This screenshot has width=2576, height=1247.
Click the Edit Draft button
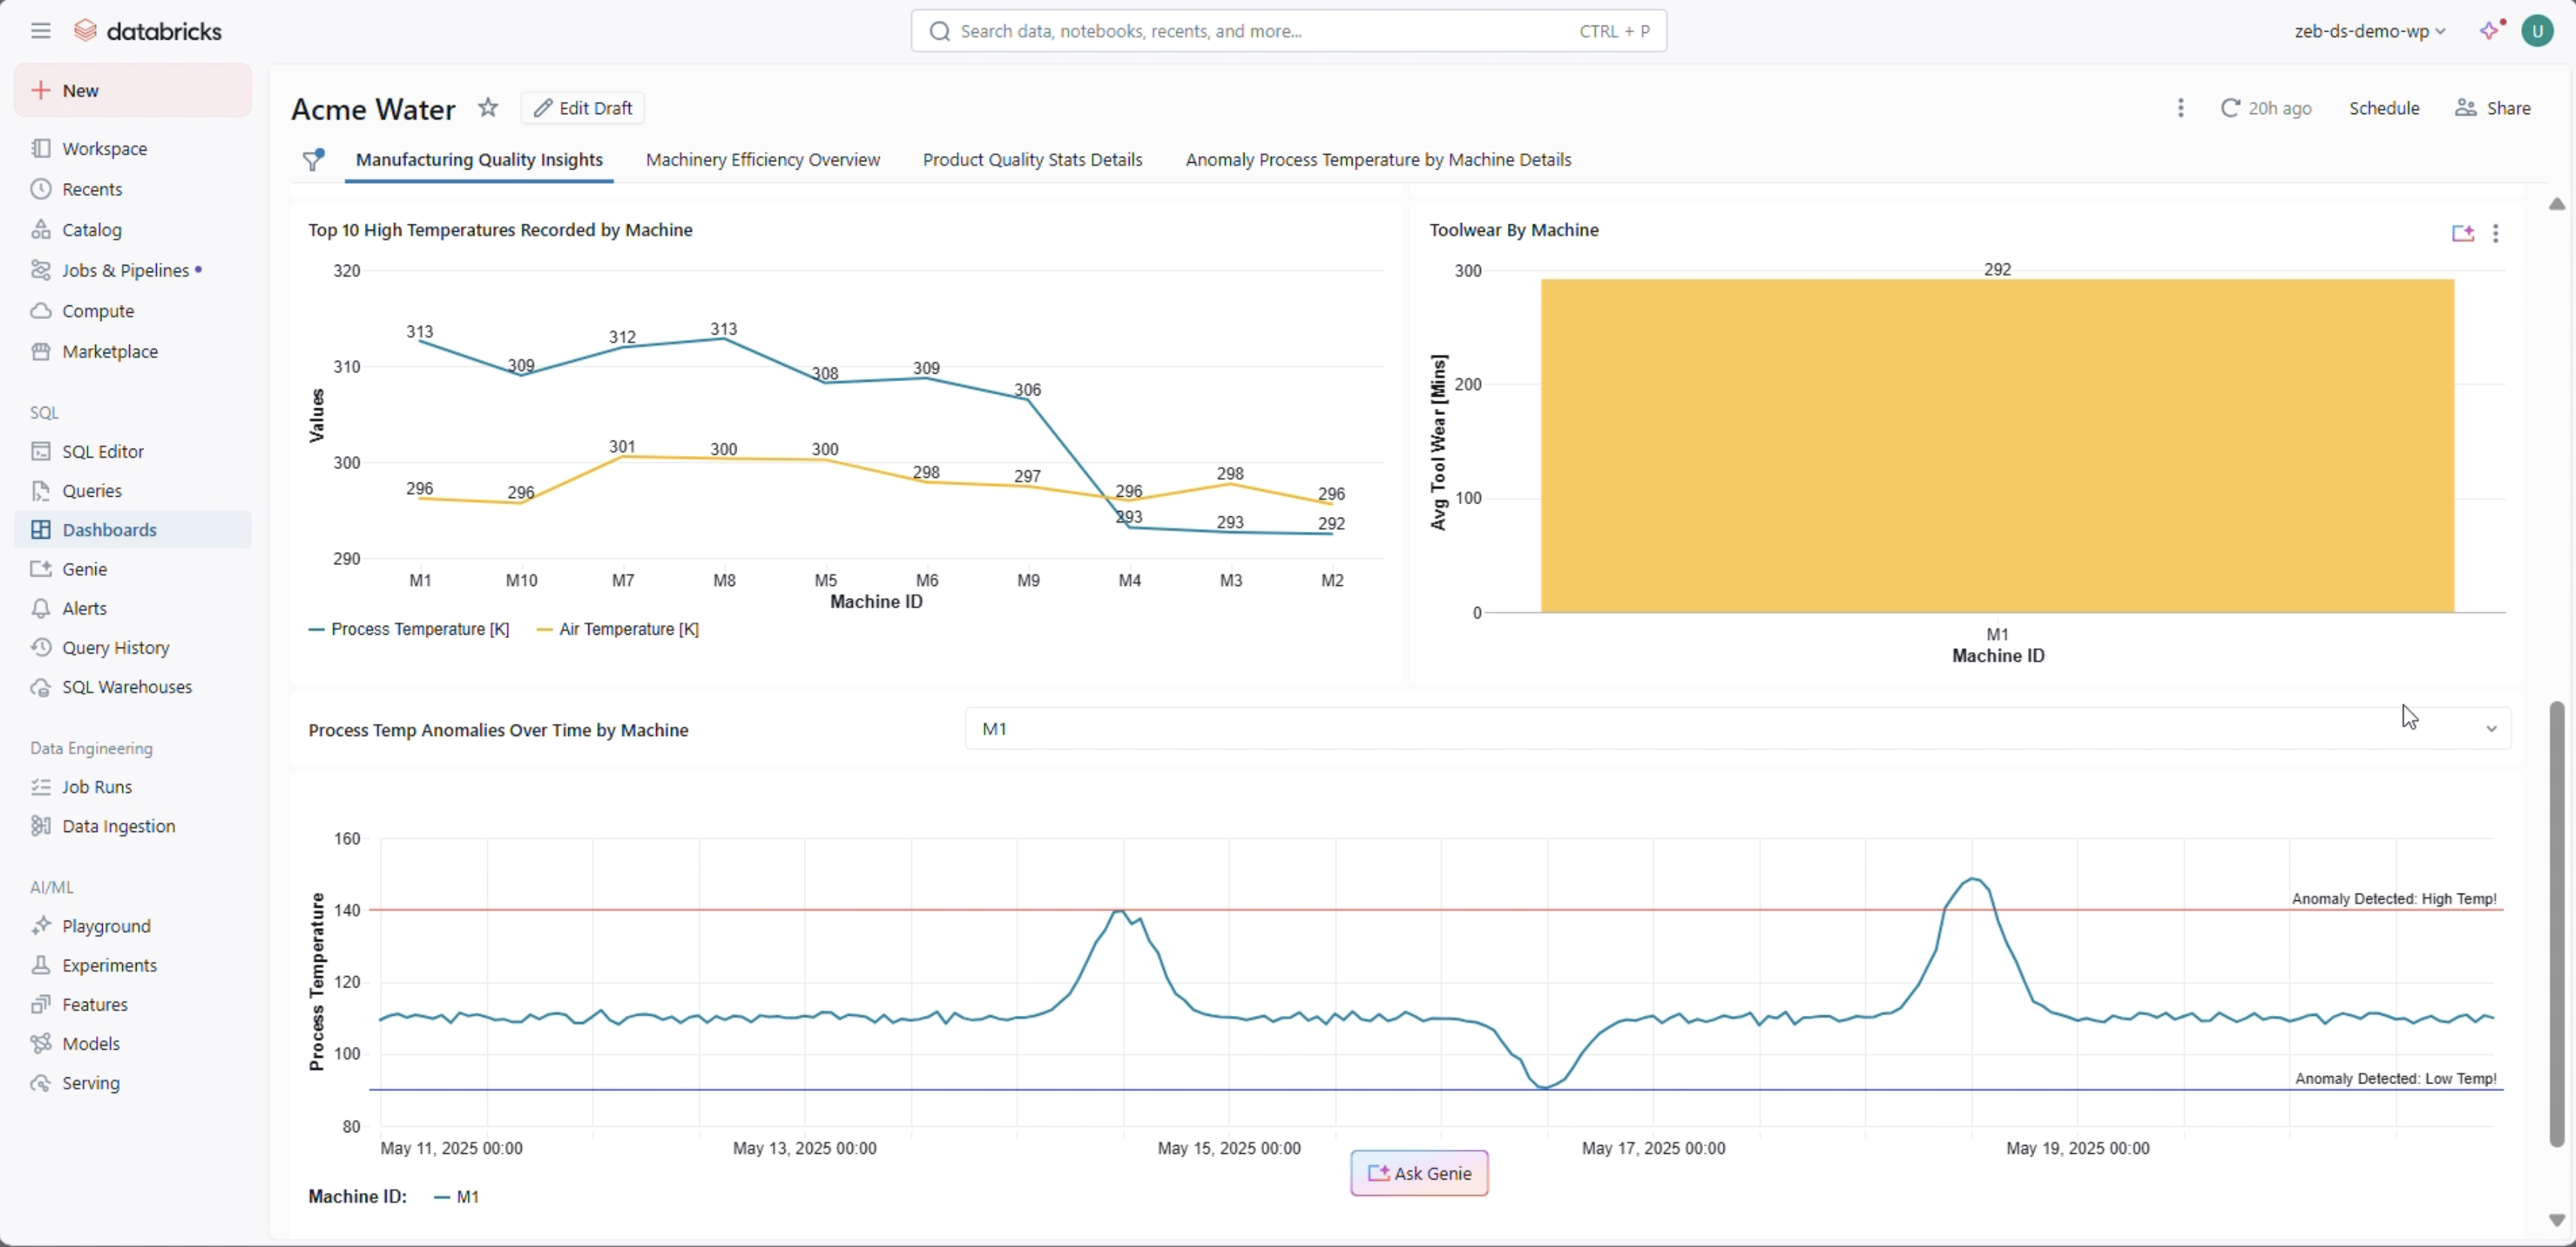[x=583, y=108]
